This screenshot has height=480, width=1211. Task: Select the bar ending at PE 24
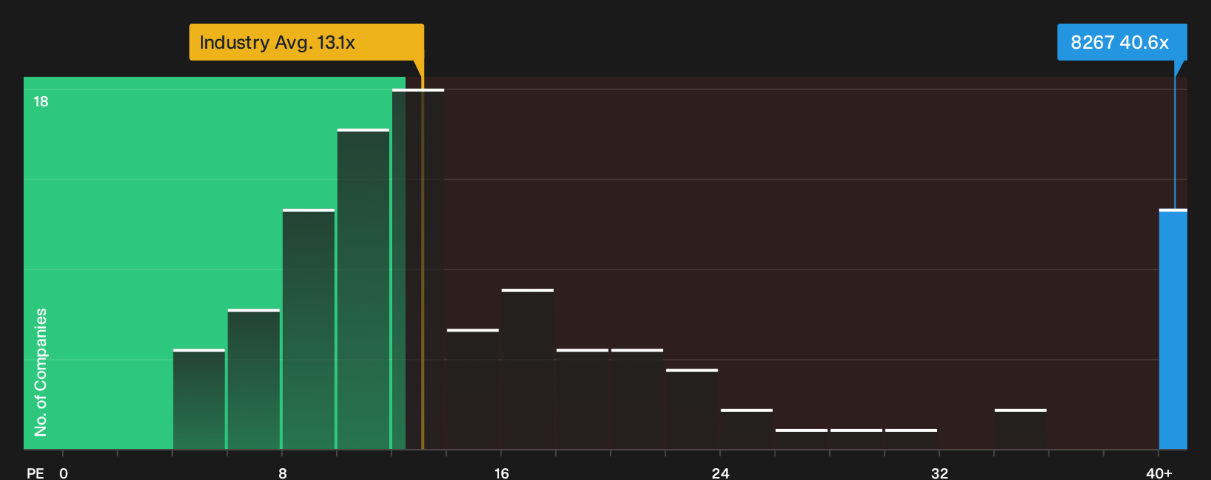click(x=692, y=409)
